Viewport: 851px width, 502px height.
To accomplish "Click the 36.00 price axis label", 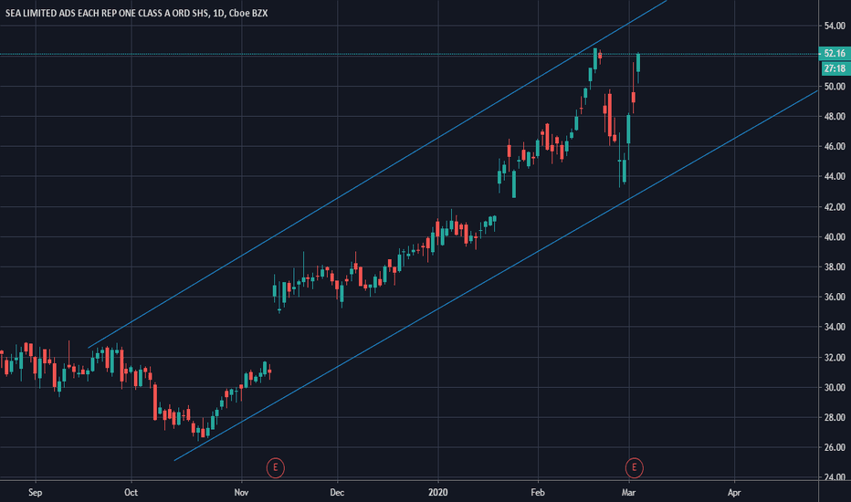I will (835, 297).
